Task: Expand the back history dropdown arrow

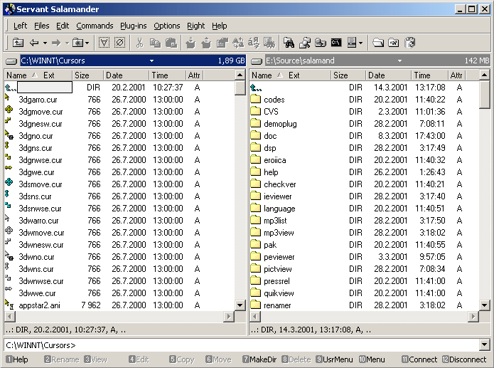Action: click(44, 43)
